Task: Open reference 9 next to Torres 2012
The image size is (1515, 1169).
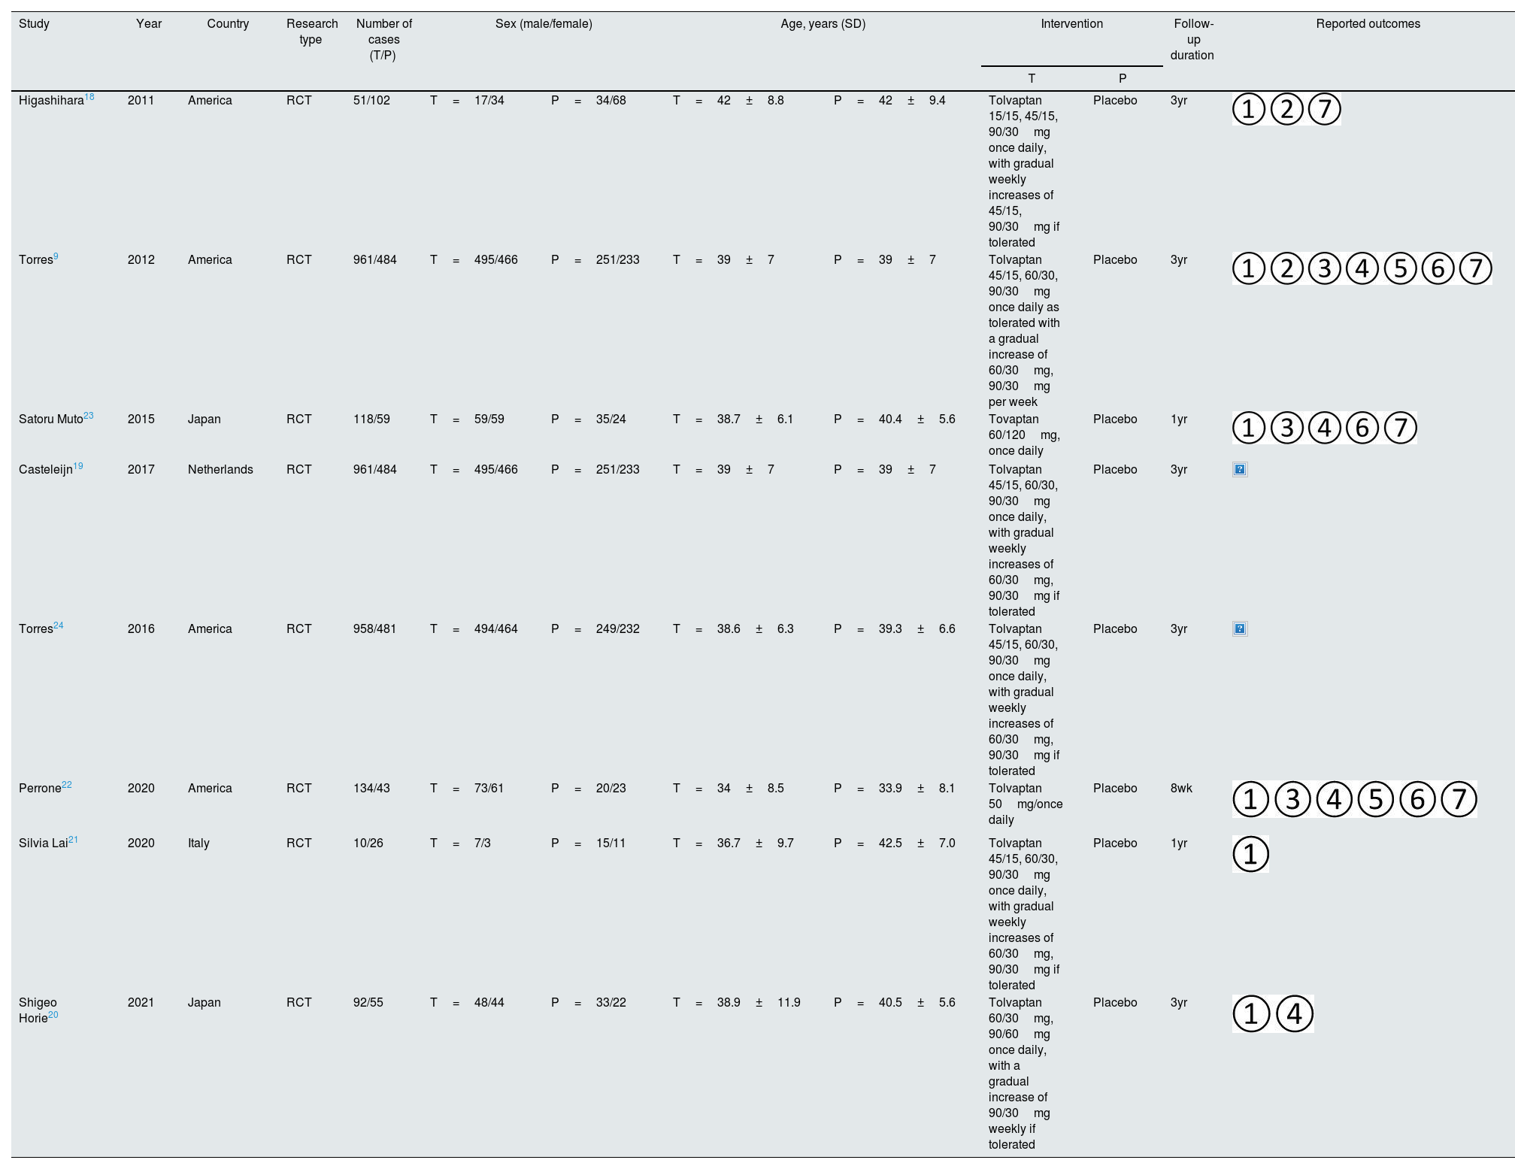Action: (56, 256)
